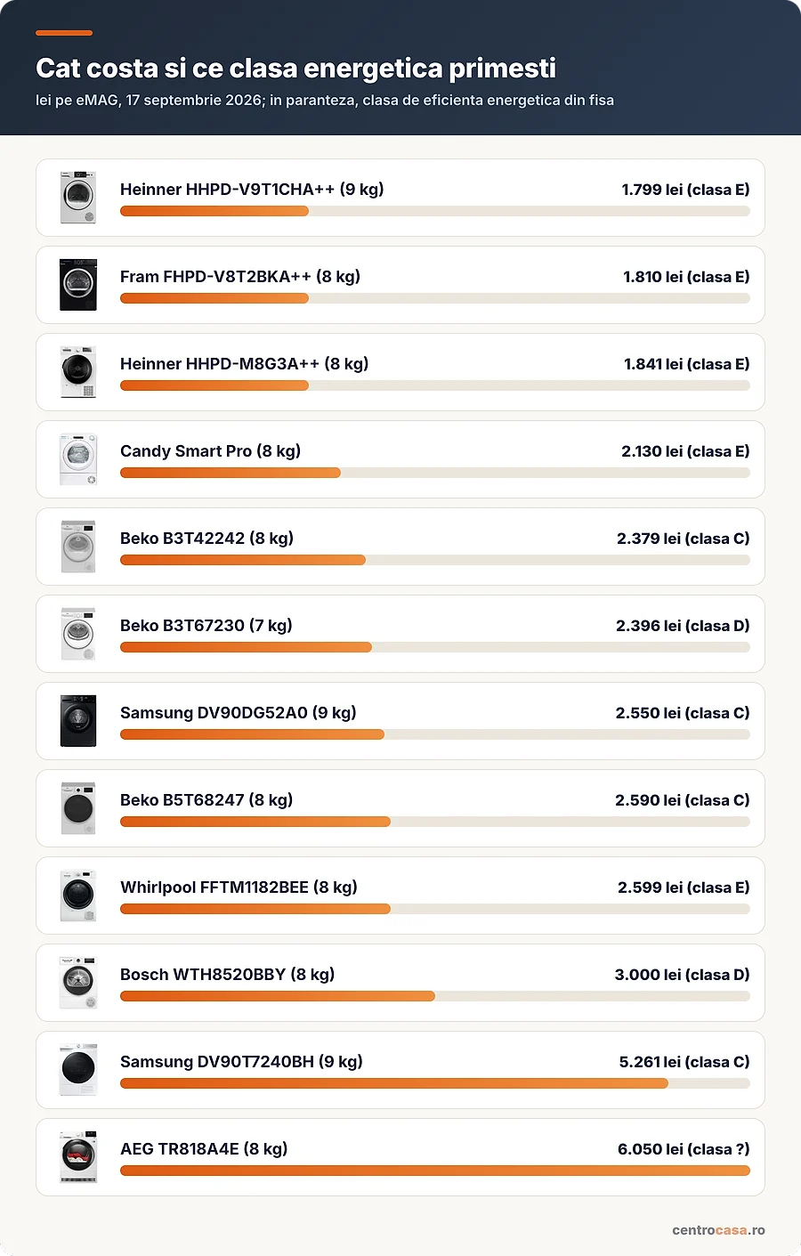Select the Samsung DV90T7240BH (9 kg) label
Screen dimensions: 801x1256
(241, 1061)
